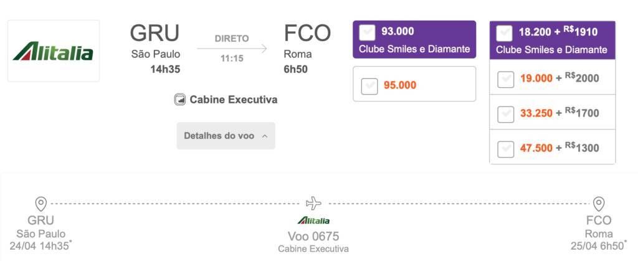Click the chevron next to Detalhes do voo
The height and width of the screenshot is (261, 638).
coord(265,136)
